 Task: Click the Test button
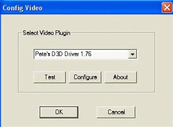pos(50,77)
